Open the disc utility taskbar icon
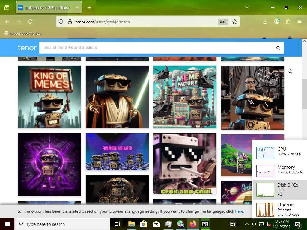307x230 pixels. click(180, 224)
